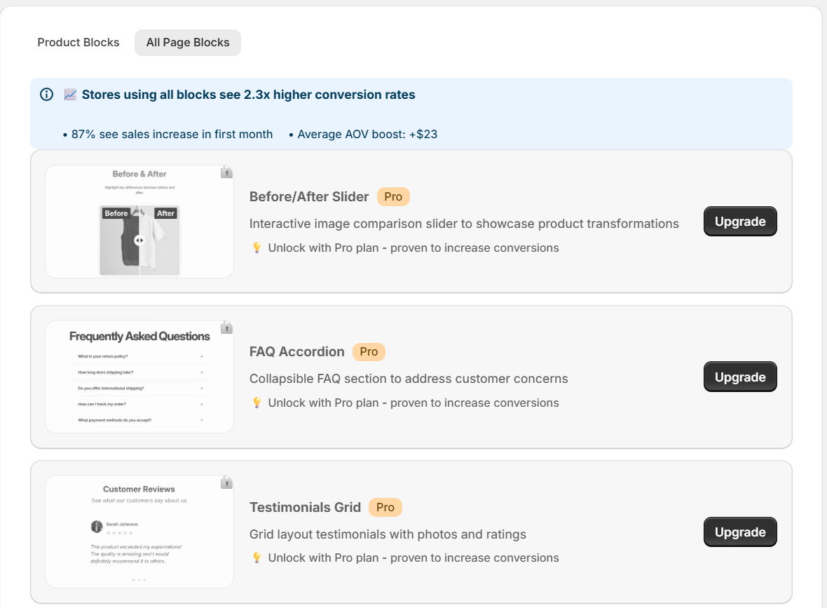The image size is (827, 608).
Task: Select the All Page Blocks tab
Action: [x=188, y=43]
